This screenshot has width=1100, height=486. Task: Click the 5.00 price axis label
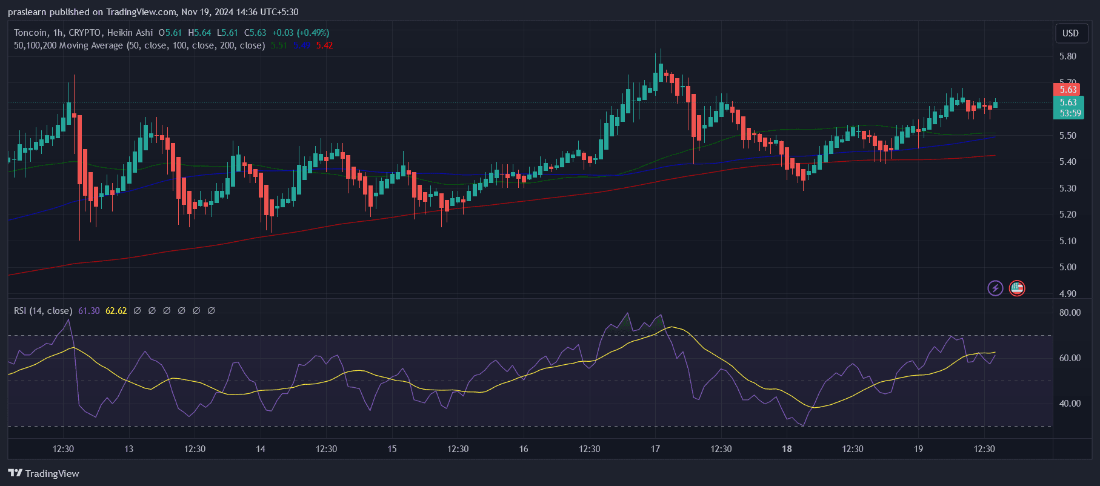pos(1067,267)
